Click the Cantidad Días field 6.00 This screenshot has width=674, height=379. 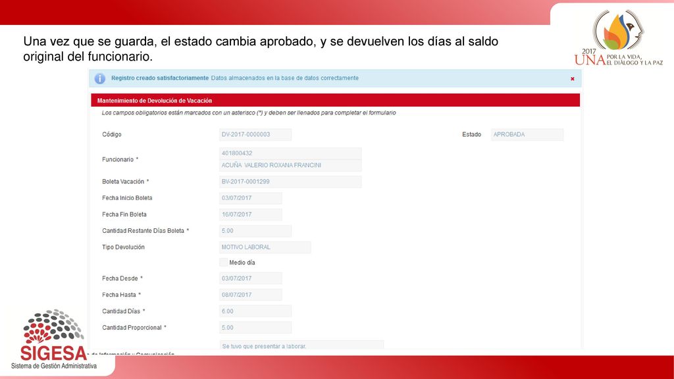pos(255,311)
